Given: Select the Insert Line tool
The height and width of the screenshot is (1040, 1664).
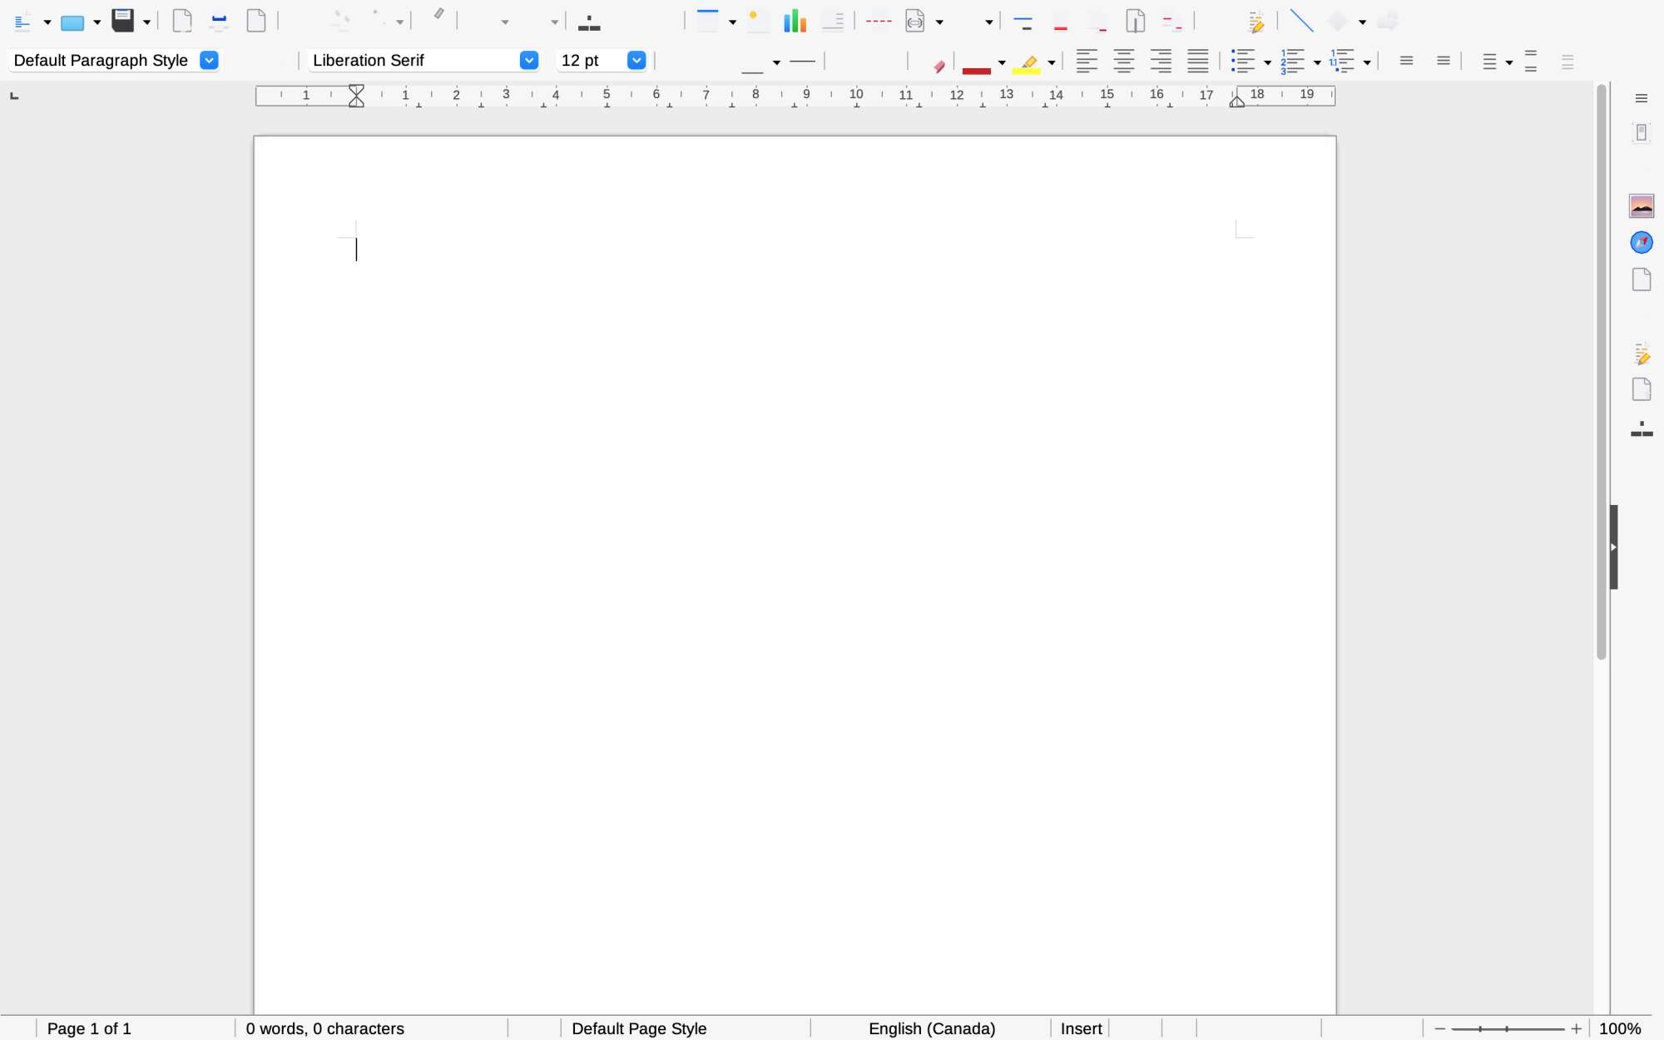Looking at the screenshot, I should coord(1300,21).
